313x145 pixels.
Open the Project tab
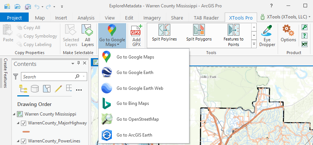pyautogui.click(x=14, y=18)
